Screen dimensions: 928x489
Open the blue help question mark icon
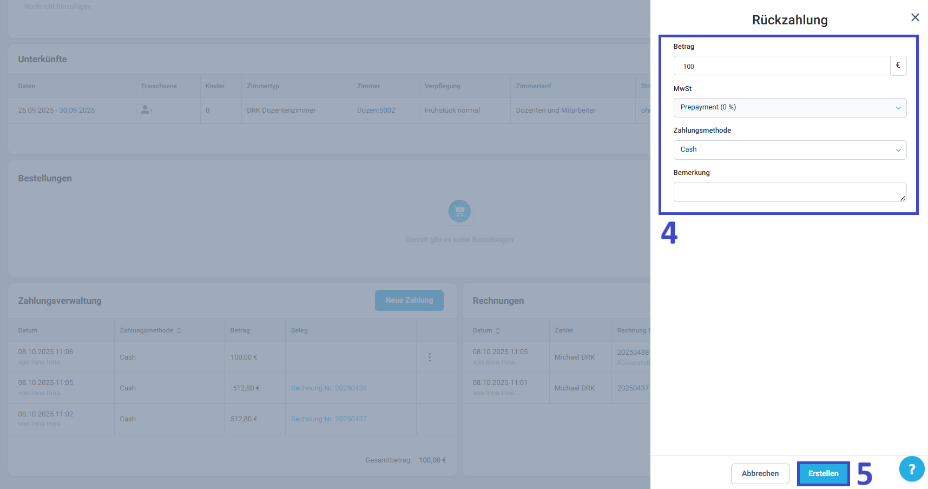pyautogui.click(x=912, y=469)
